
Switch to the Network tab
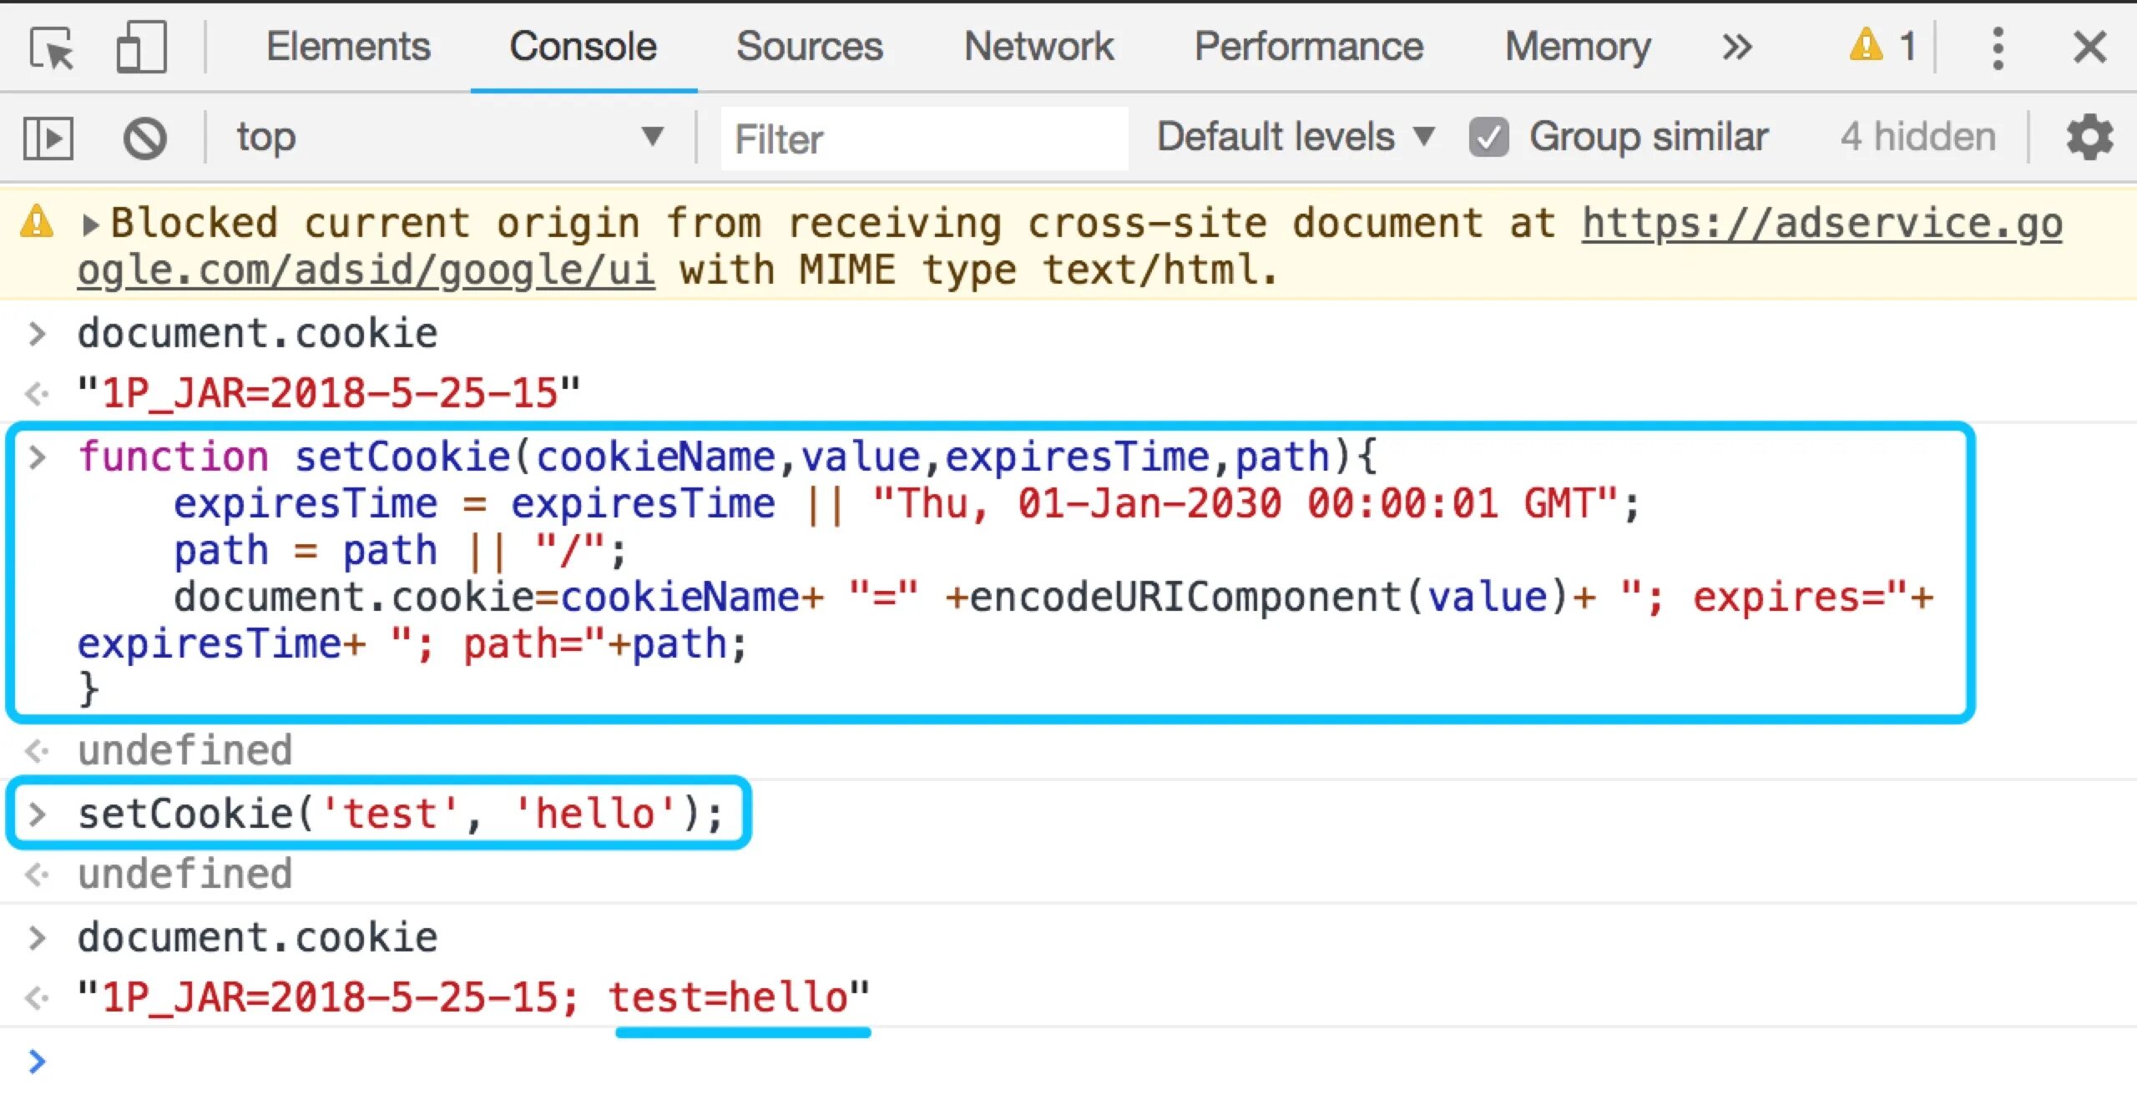(1038, 46)
